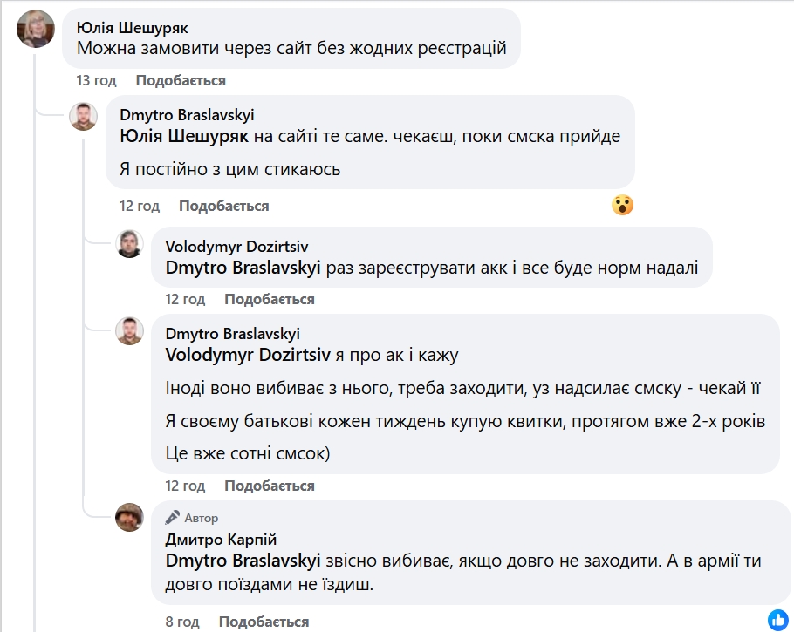Open the Юлія Шешуряк author name link
794x632 pixels.
point(132,27)
